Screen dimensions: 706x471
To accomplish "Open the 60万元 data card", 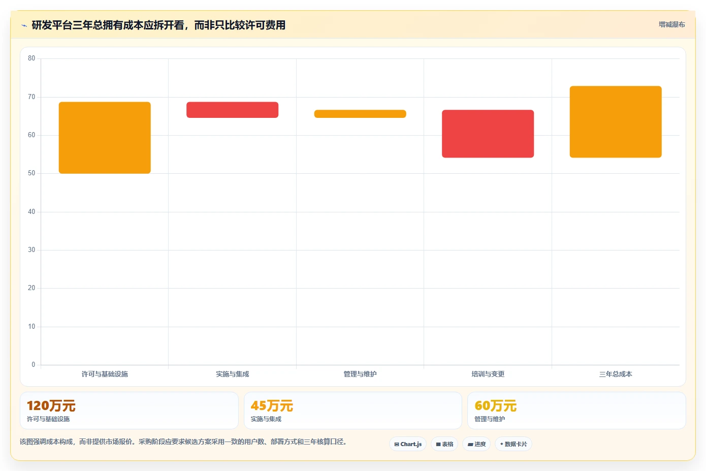I will (576, 411).
